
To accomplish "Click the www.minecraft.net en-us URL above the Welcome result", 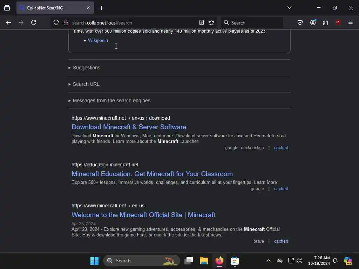I will [108, 206].
